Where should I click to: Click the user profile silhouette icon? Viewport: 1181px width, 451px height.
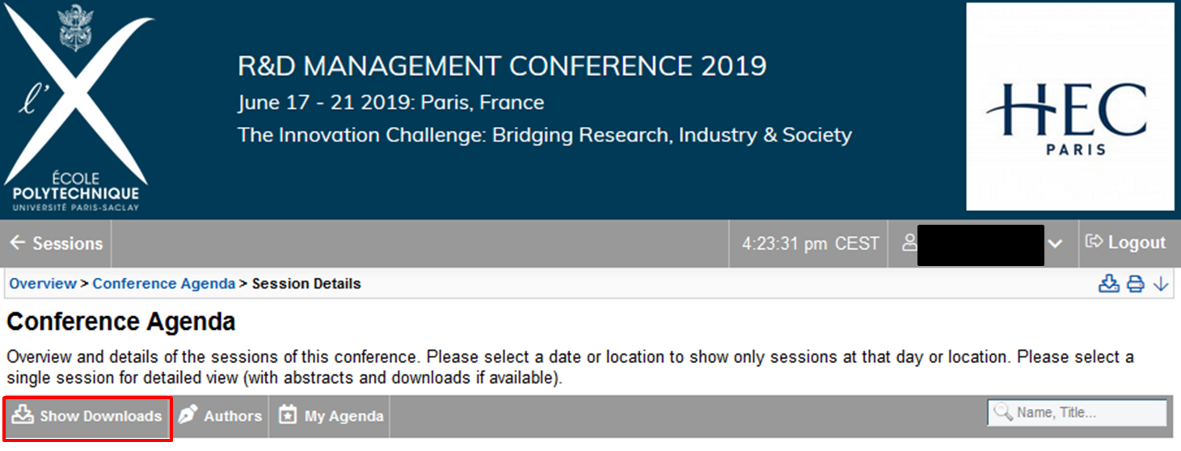[x=909, y=242]
